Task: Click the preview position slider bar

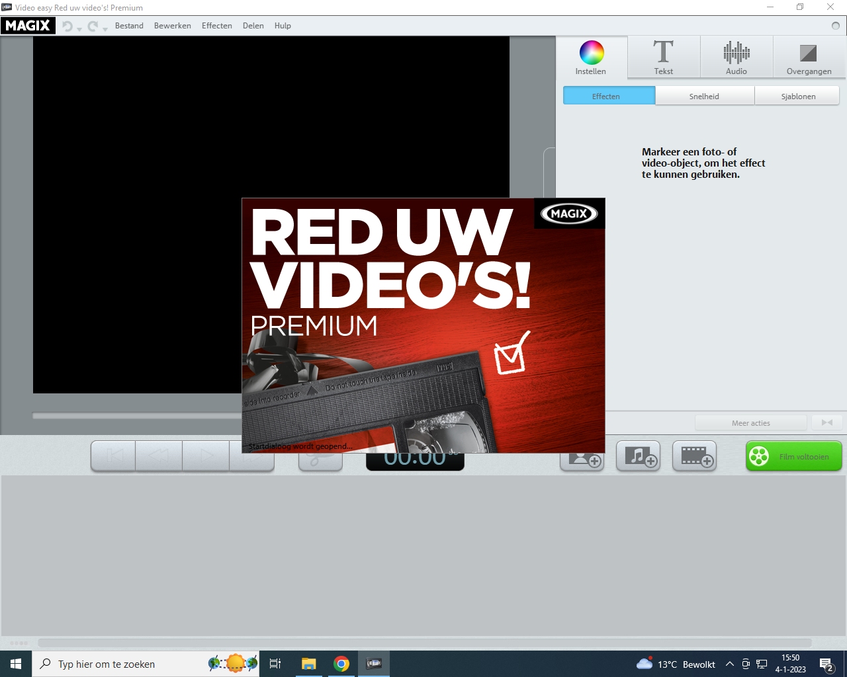Action: (x=138, y=416)
